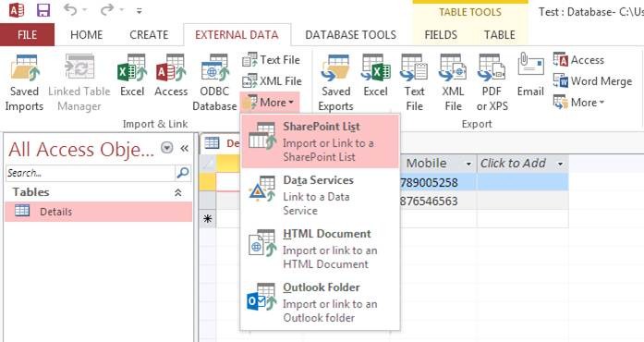Choose SharePoint List from the More menu
The image size is (644, 342).
(320, 141)
